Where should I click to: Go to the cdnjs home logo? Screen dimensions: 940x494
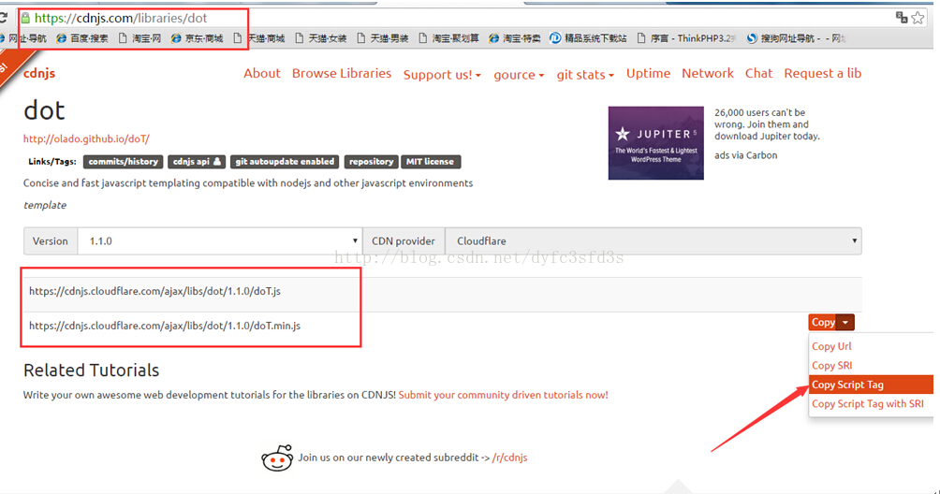[x=39, y=73]
